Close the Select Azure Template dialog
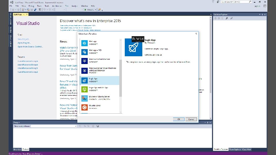 (x=196, y=34)
